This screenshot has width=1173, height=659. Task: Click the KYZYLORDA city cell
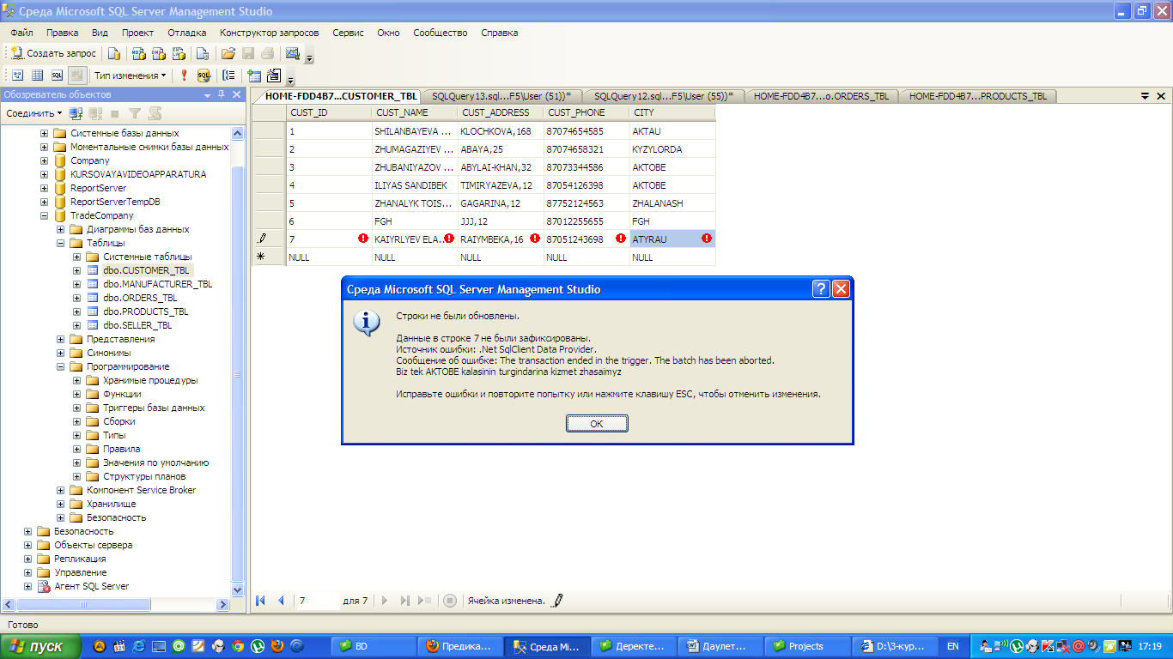pyautogui.click(x=672, y=149)
